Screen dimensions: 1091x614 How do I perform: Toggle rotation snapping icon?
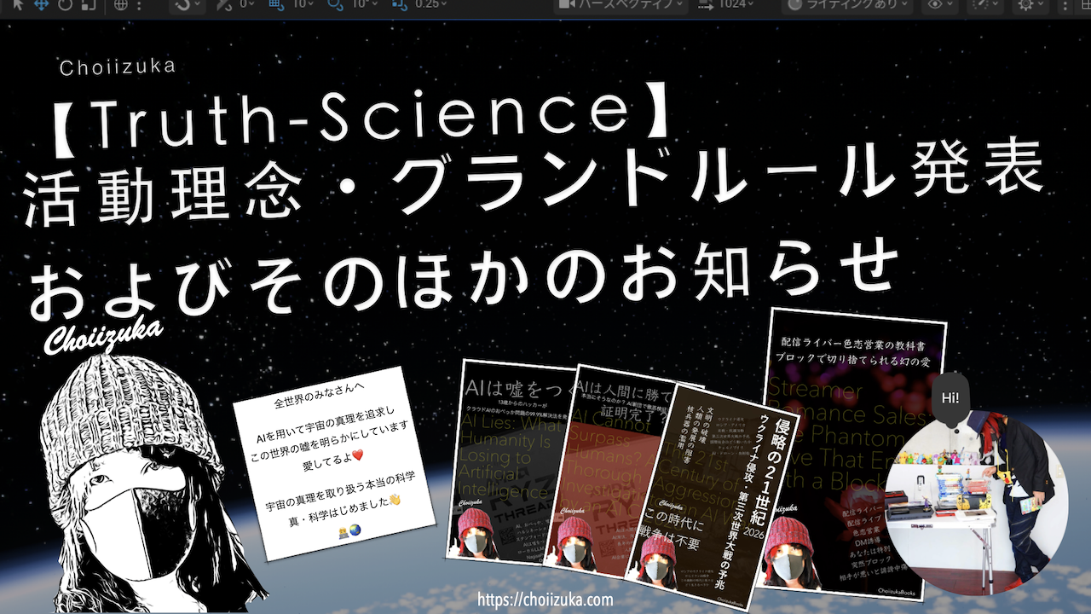(334, 4)
